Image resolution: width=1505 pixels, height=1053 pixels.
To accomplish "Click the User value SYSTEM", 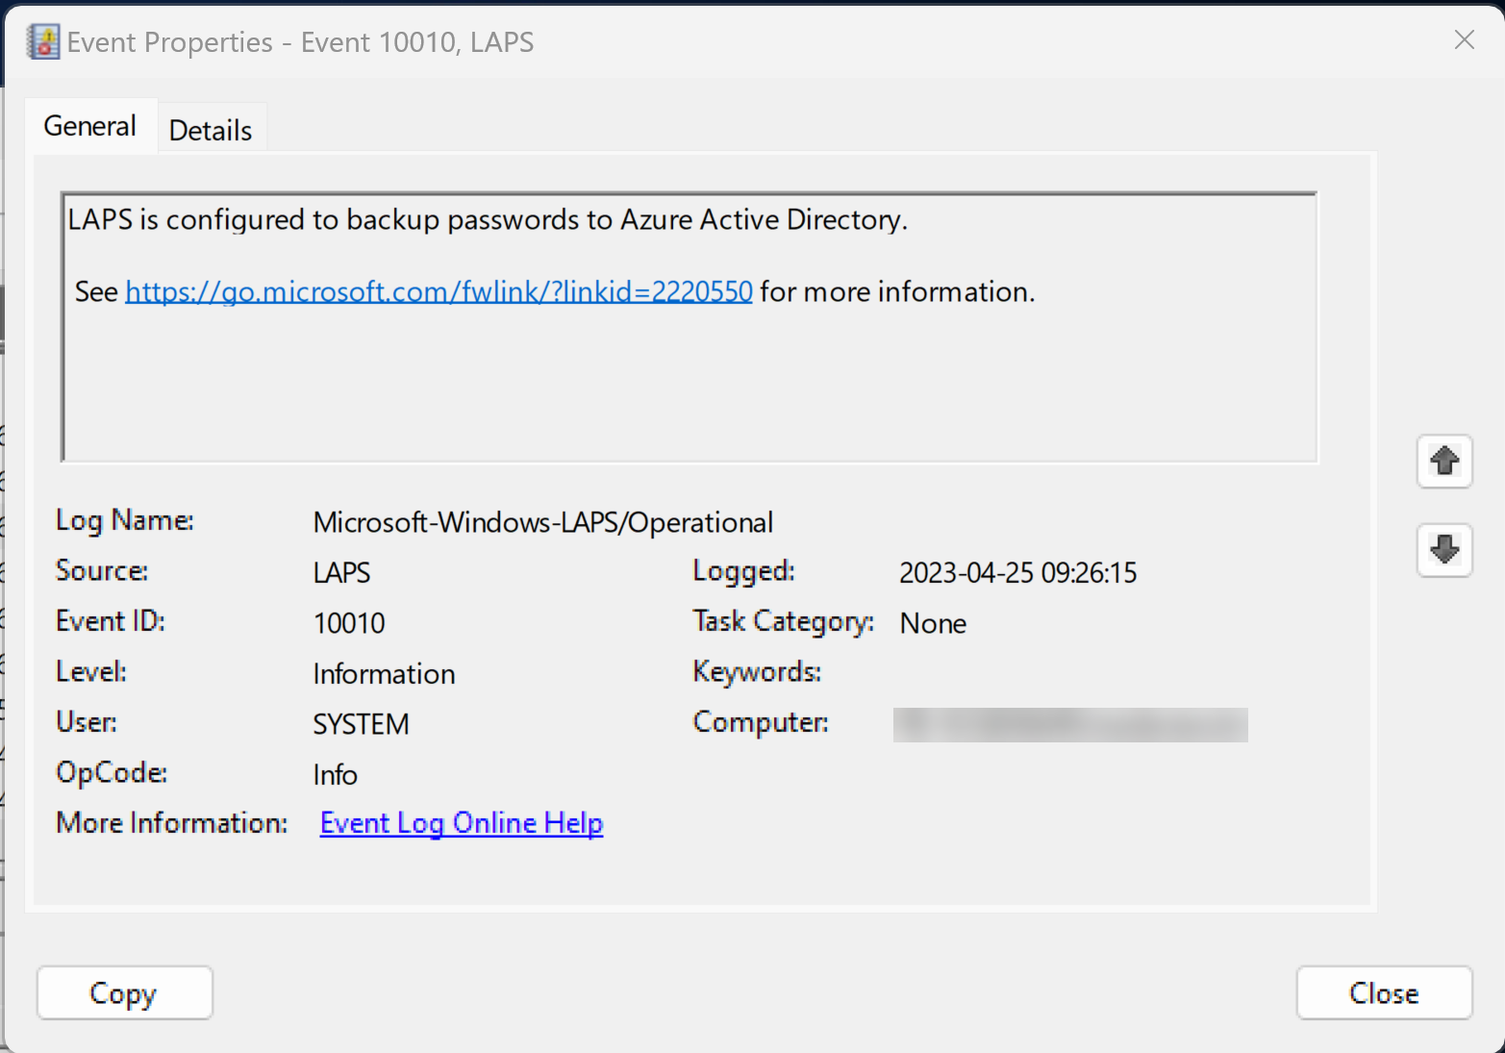I will click(x=361, y=724).
